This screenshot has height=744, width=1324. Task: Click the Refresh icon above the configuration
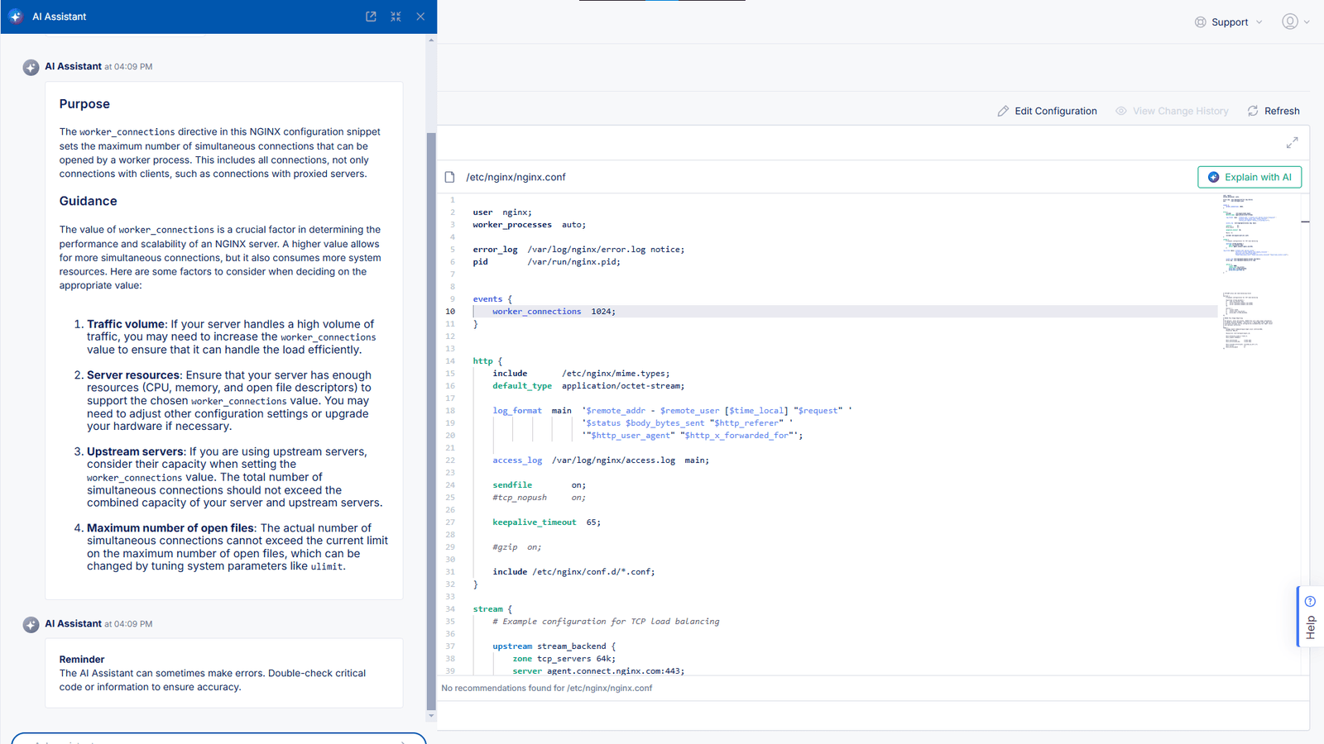1254,110
